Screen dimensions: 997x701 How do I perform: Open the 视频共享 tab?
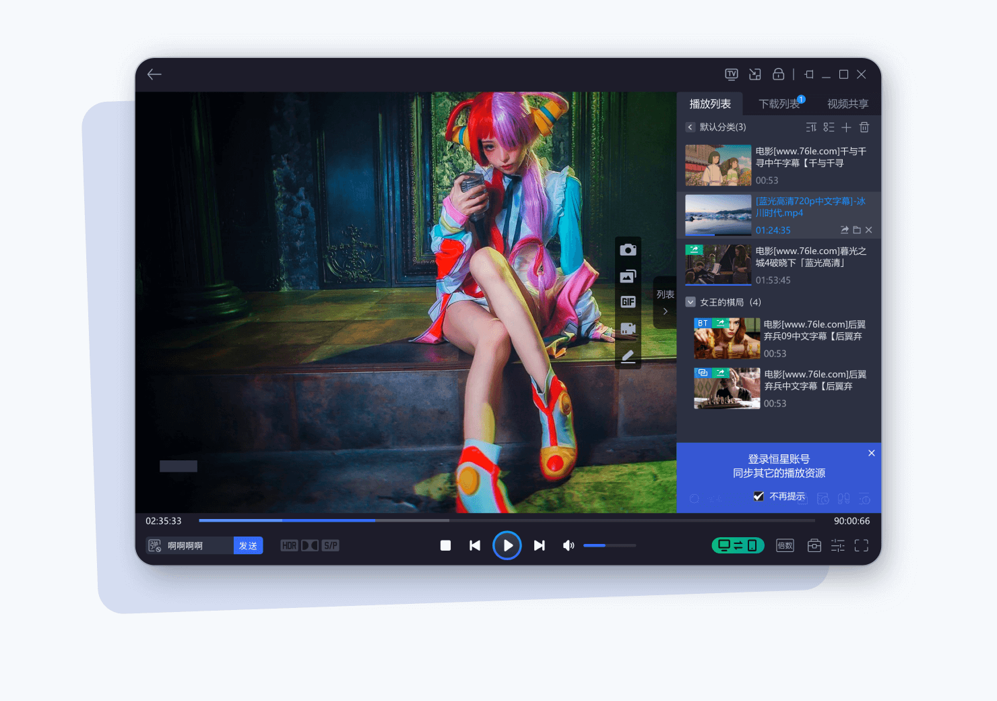click(847, 104)
